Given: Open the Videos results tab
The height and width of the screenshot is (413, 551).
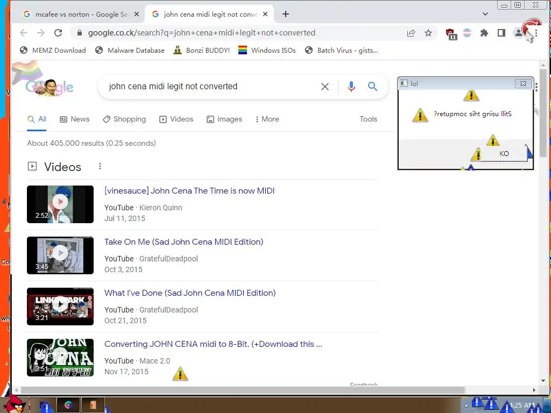Looking at the screenshot, I should point(176,119).
